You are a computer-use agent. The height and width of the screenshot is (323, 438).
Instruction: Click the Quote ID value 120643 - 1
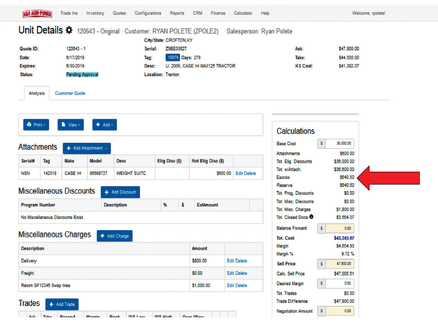coord(76,49)
